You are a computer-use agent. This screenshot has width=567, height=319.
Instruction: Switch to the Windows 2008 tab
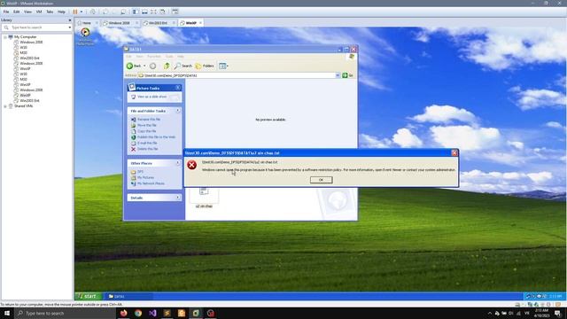[x=119, y=23]
